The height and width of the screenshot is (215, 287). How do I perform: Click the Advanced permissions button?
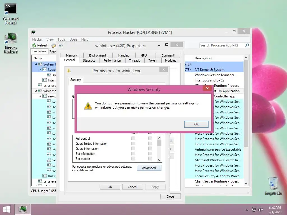(149, 168)
